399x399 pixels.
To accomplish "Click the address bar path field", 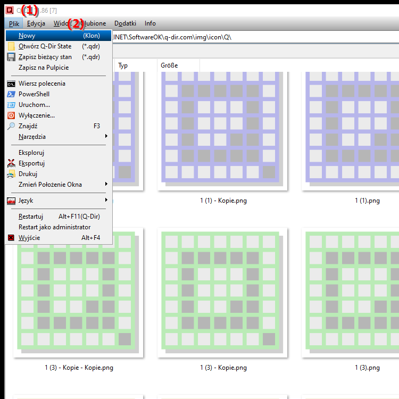I will pyautogui.click(x=255, y=37).
